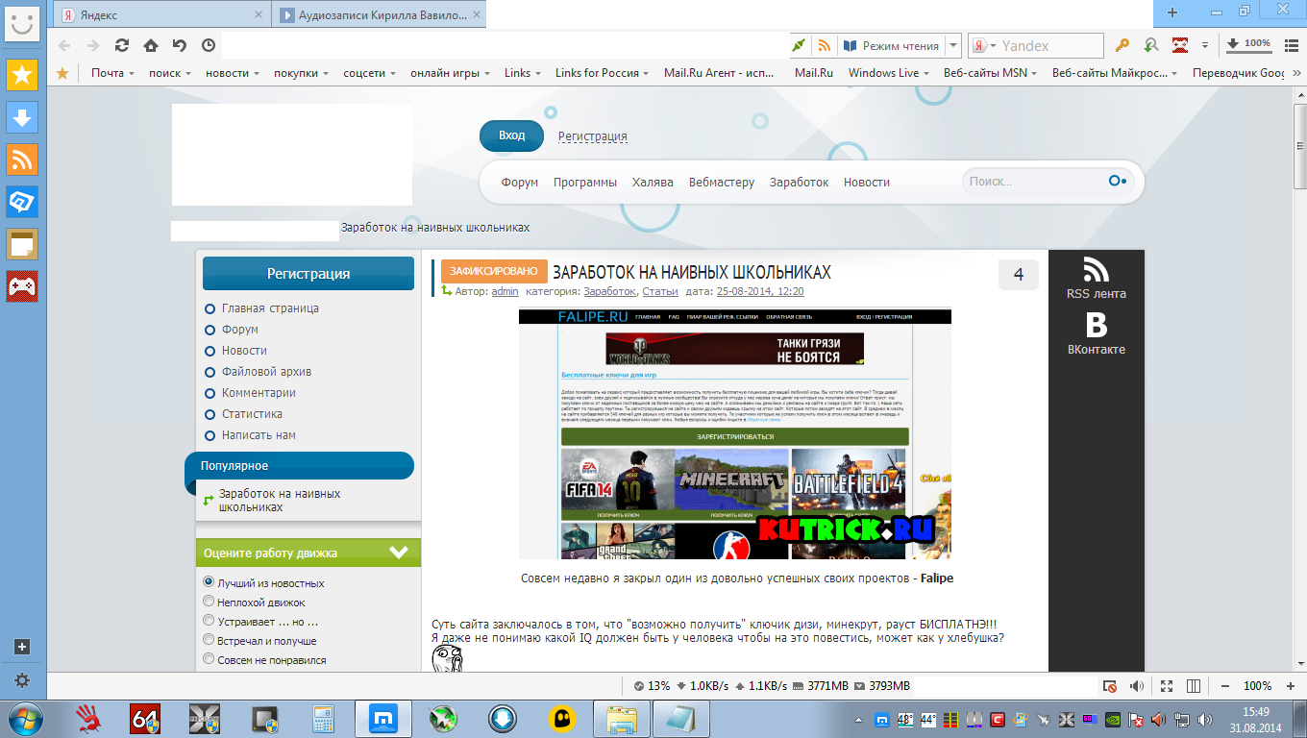Open the Yandex search engine selector dropdown
This screenshot has height=738, width=1307.
[984, 45]
